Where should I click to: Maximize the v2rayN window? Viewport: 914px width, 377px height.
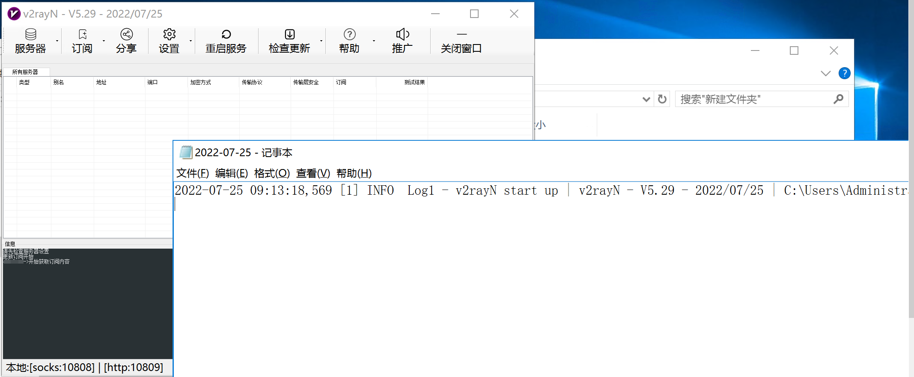pyautogui.click(x=474, y=14)
